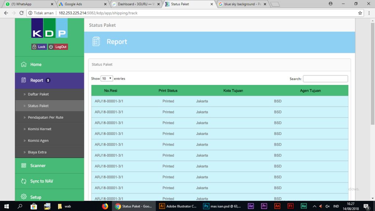Open Pendapatan Per Rute report
Screen dimensions: 375x211
coord(49,118)
